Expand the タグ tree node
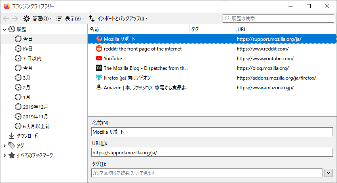 pyautogui.click(x=4, y=145)
